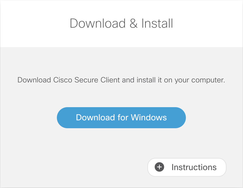This screenshot has height=188, width=243.
Task: Select the Instructions label
Action: pyautogui.click(x=194, y=167)
